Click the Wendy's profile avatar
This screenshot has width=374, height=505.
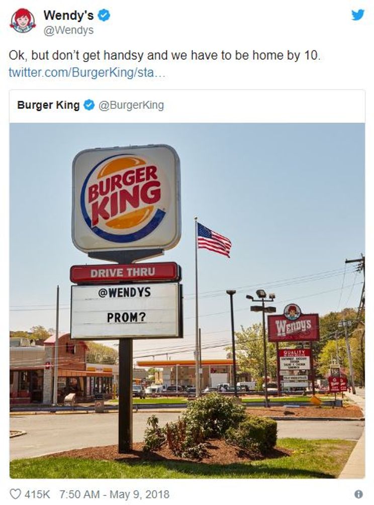(x=23, y=21)
